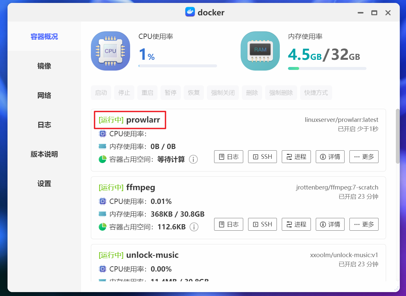Image resolution: width=406 pixels, height=296 pixels.
Task: Click the CPU chip icon
Action: point(110,51)
